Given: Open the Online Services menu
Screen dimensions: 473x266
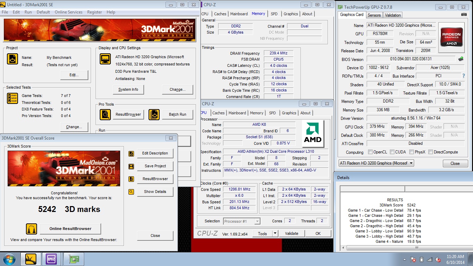Looking at the screenshot, I should pyautogui.click(x=69, y=12).
